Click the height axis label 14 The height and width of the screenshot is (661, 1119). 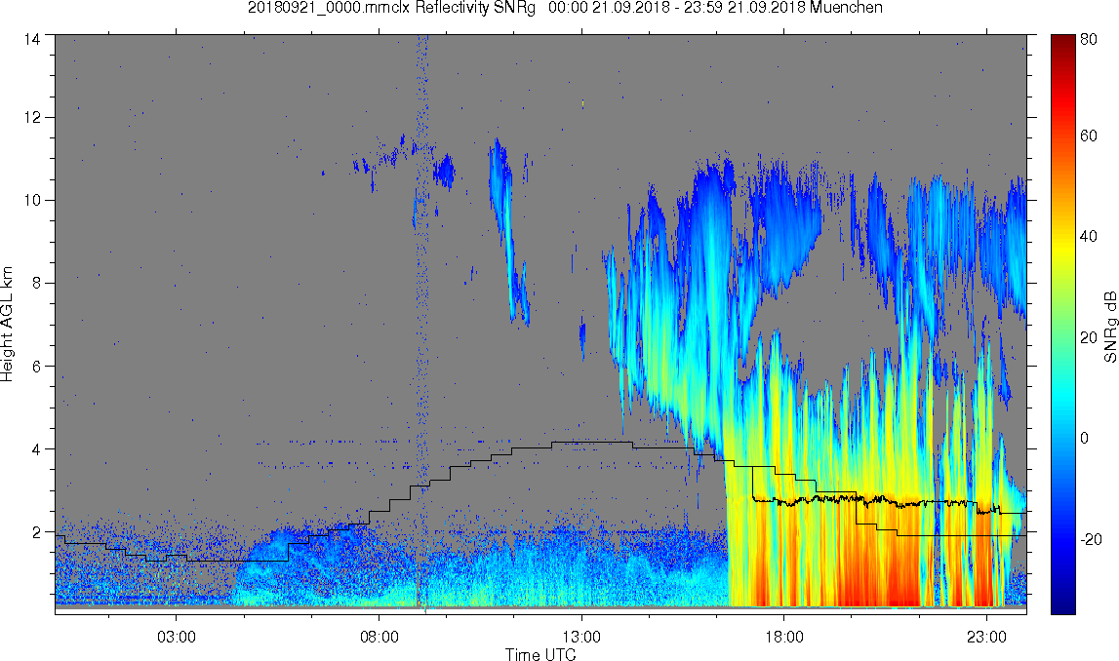pos(32,39)
